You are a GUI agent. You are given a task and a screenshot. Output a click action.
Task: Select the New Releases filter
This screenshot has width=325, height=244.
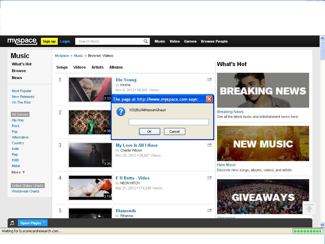(23, 97)
